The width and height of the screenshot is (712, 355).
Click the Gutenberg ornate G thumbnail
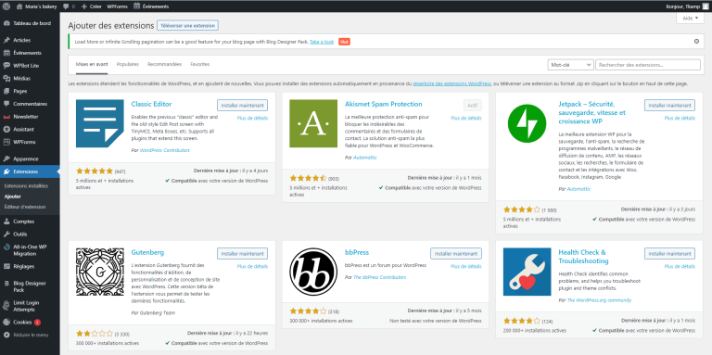click(100, 272)
